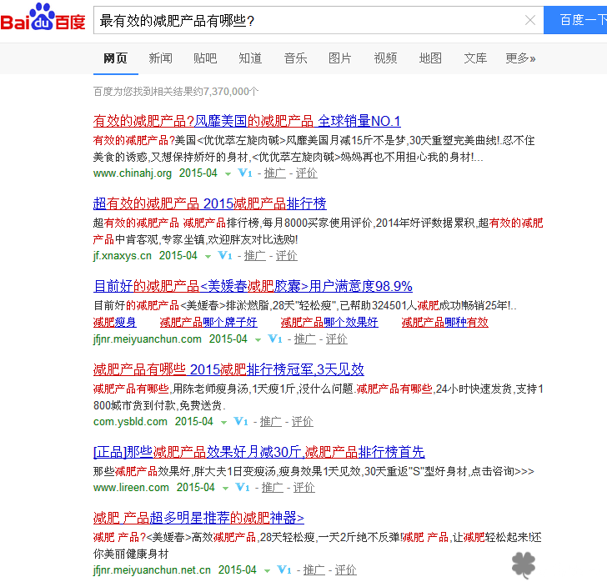The image size is (607, 582).
Task: Open the 视频 tab
Action: tap(385, 58)
